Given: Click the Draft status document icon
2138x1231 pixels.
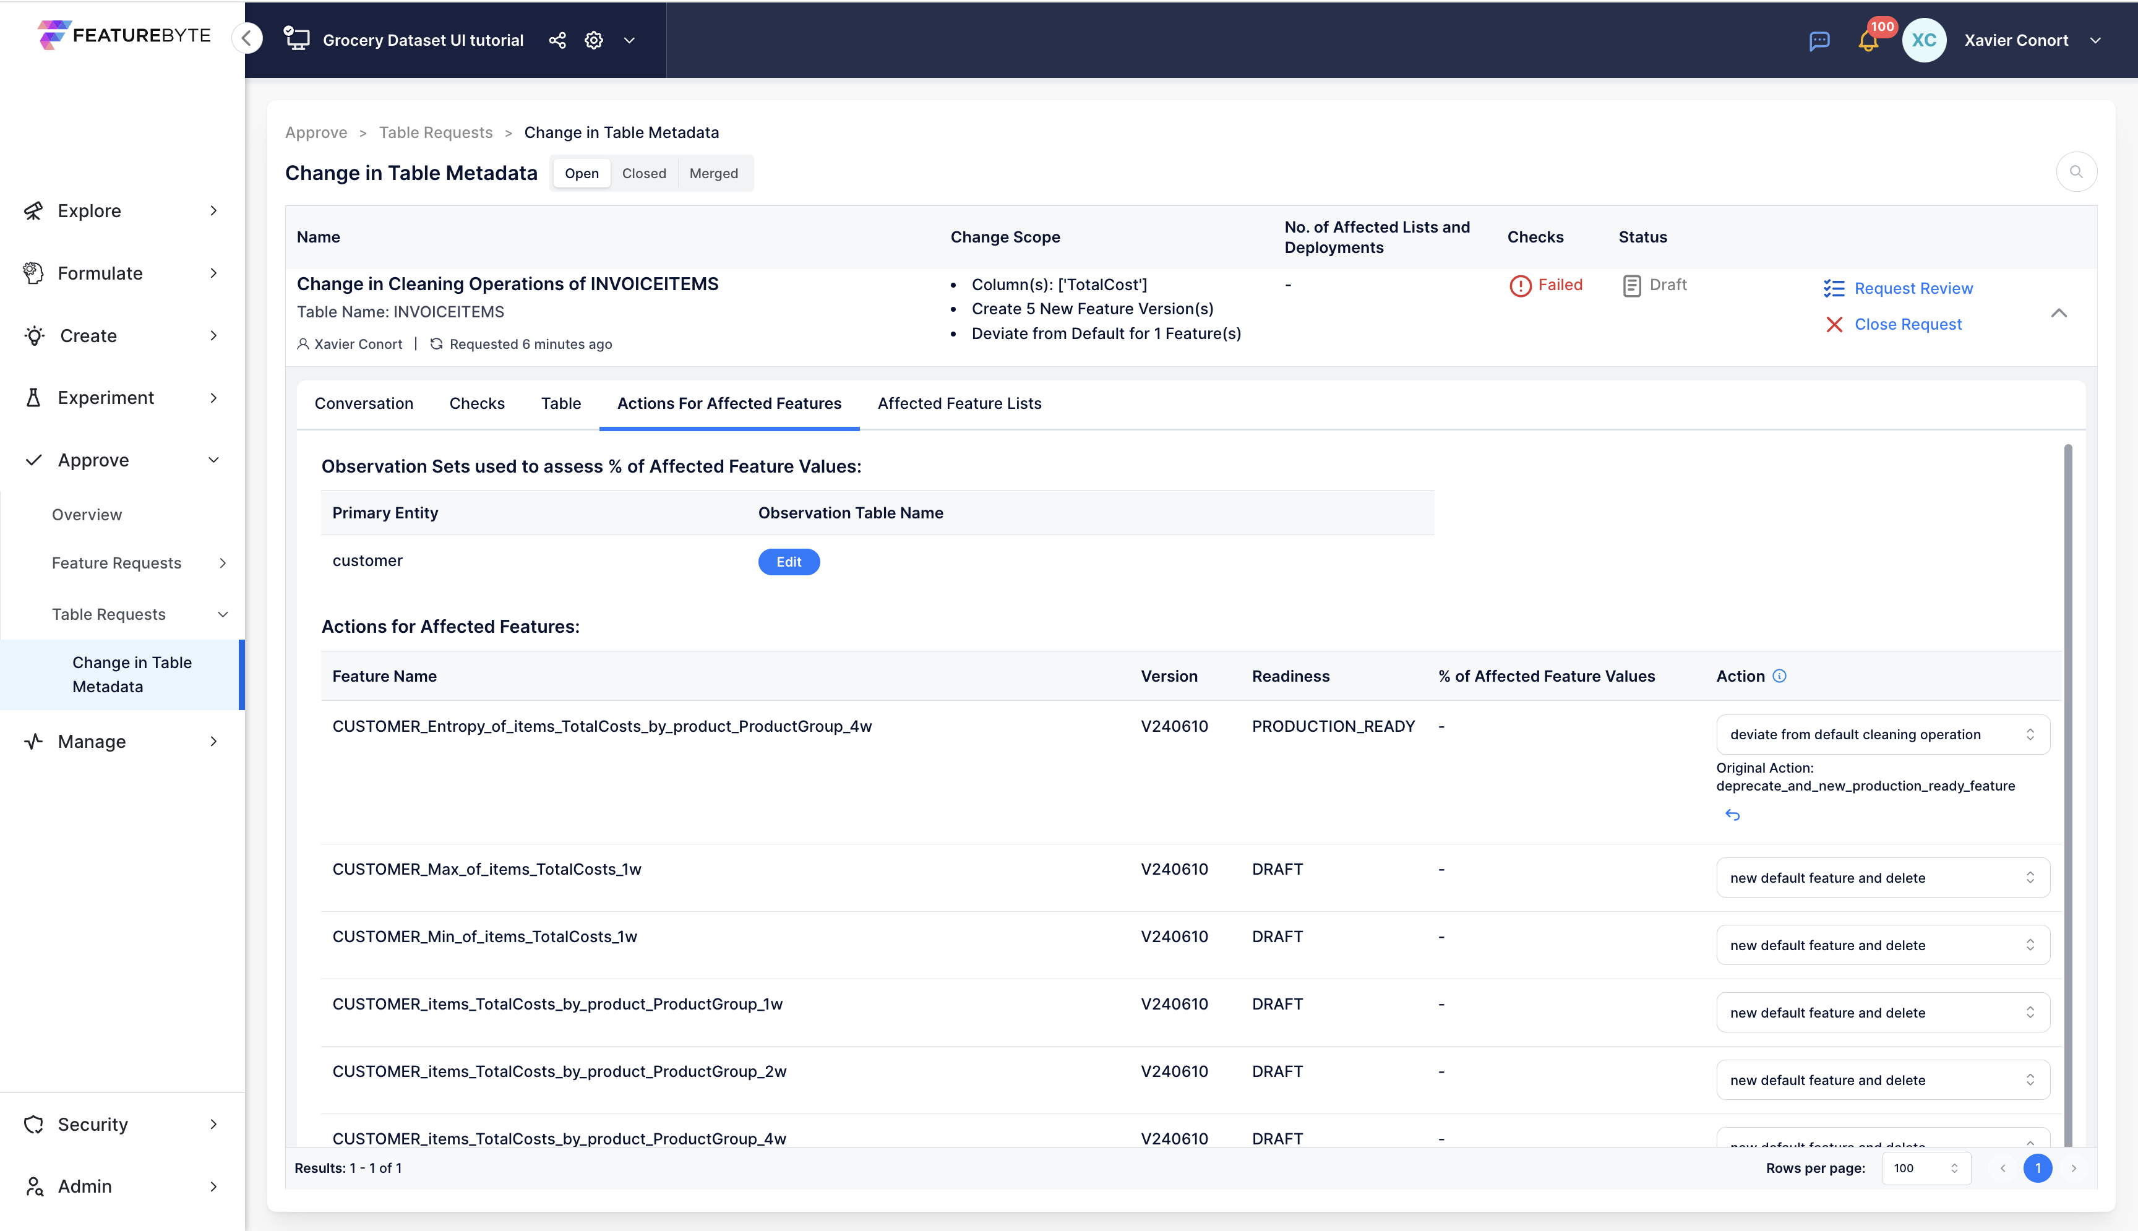Looking at the screenshot, I should point(1631,286).
